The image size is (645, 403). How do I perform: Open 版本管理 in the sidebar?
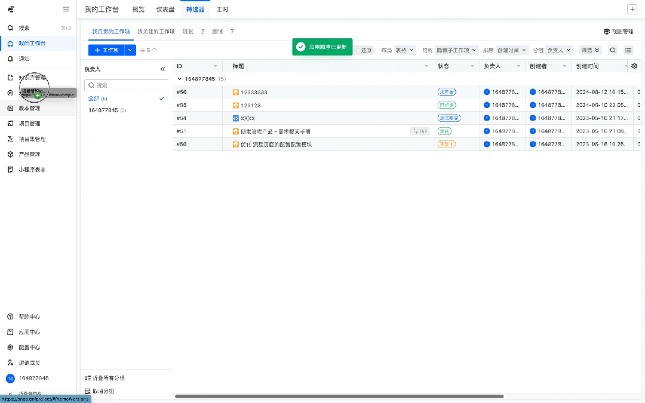(38, 108)
